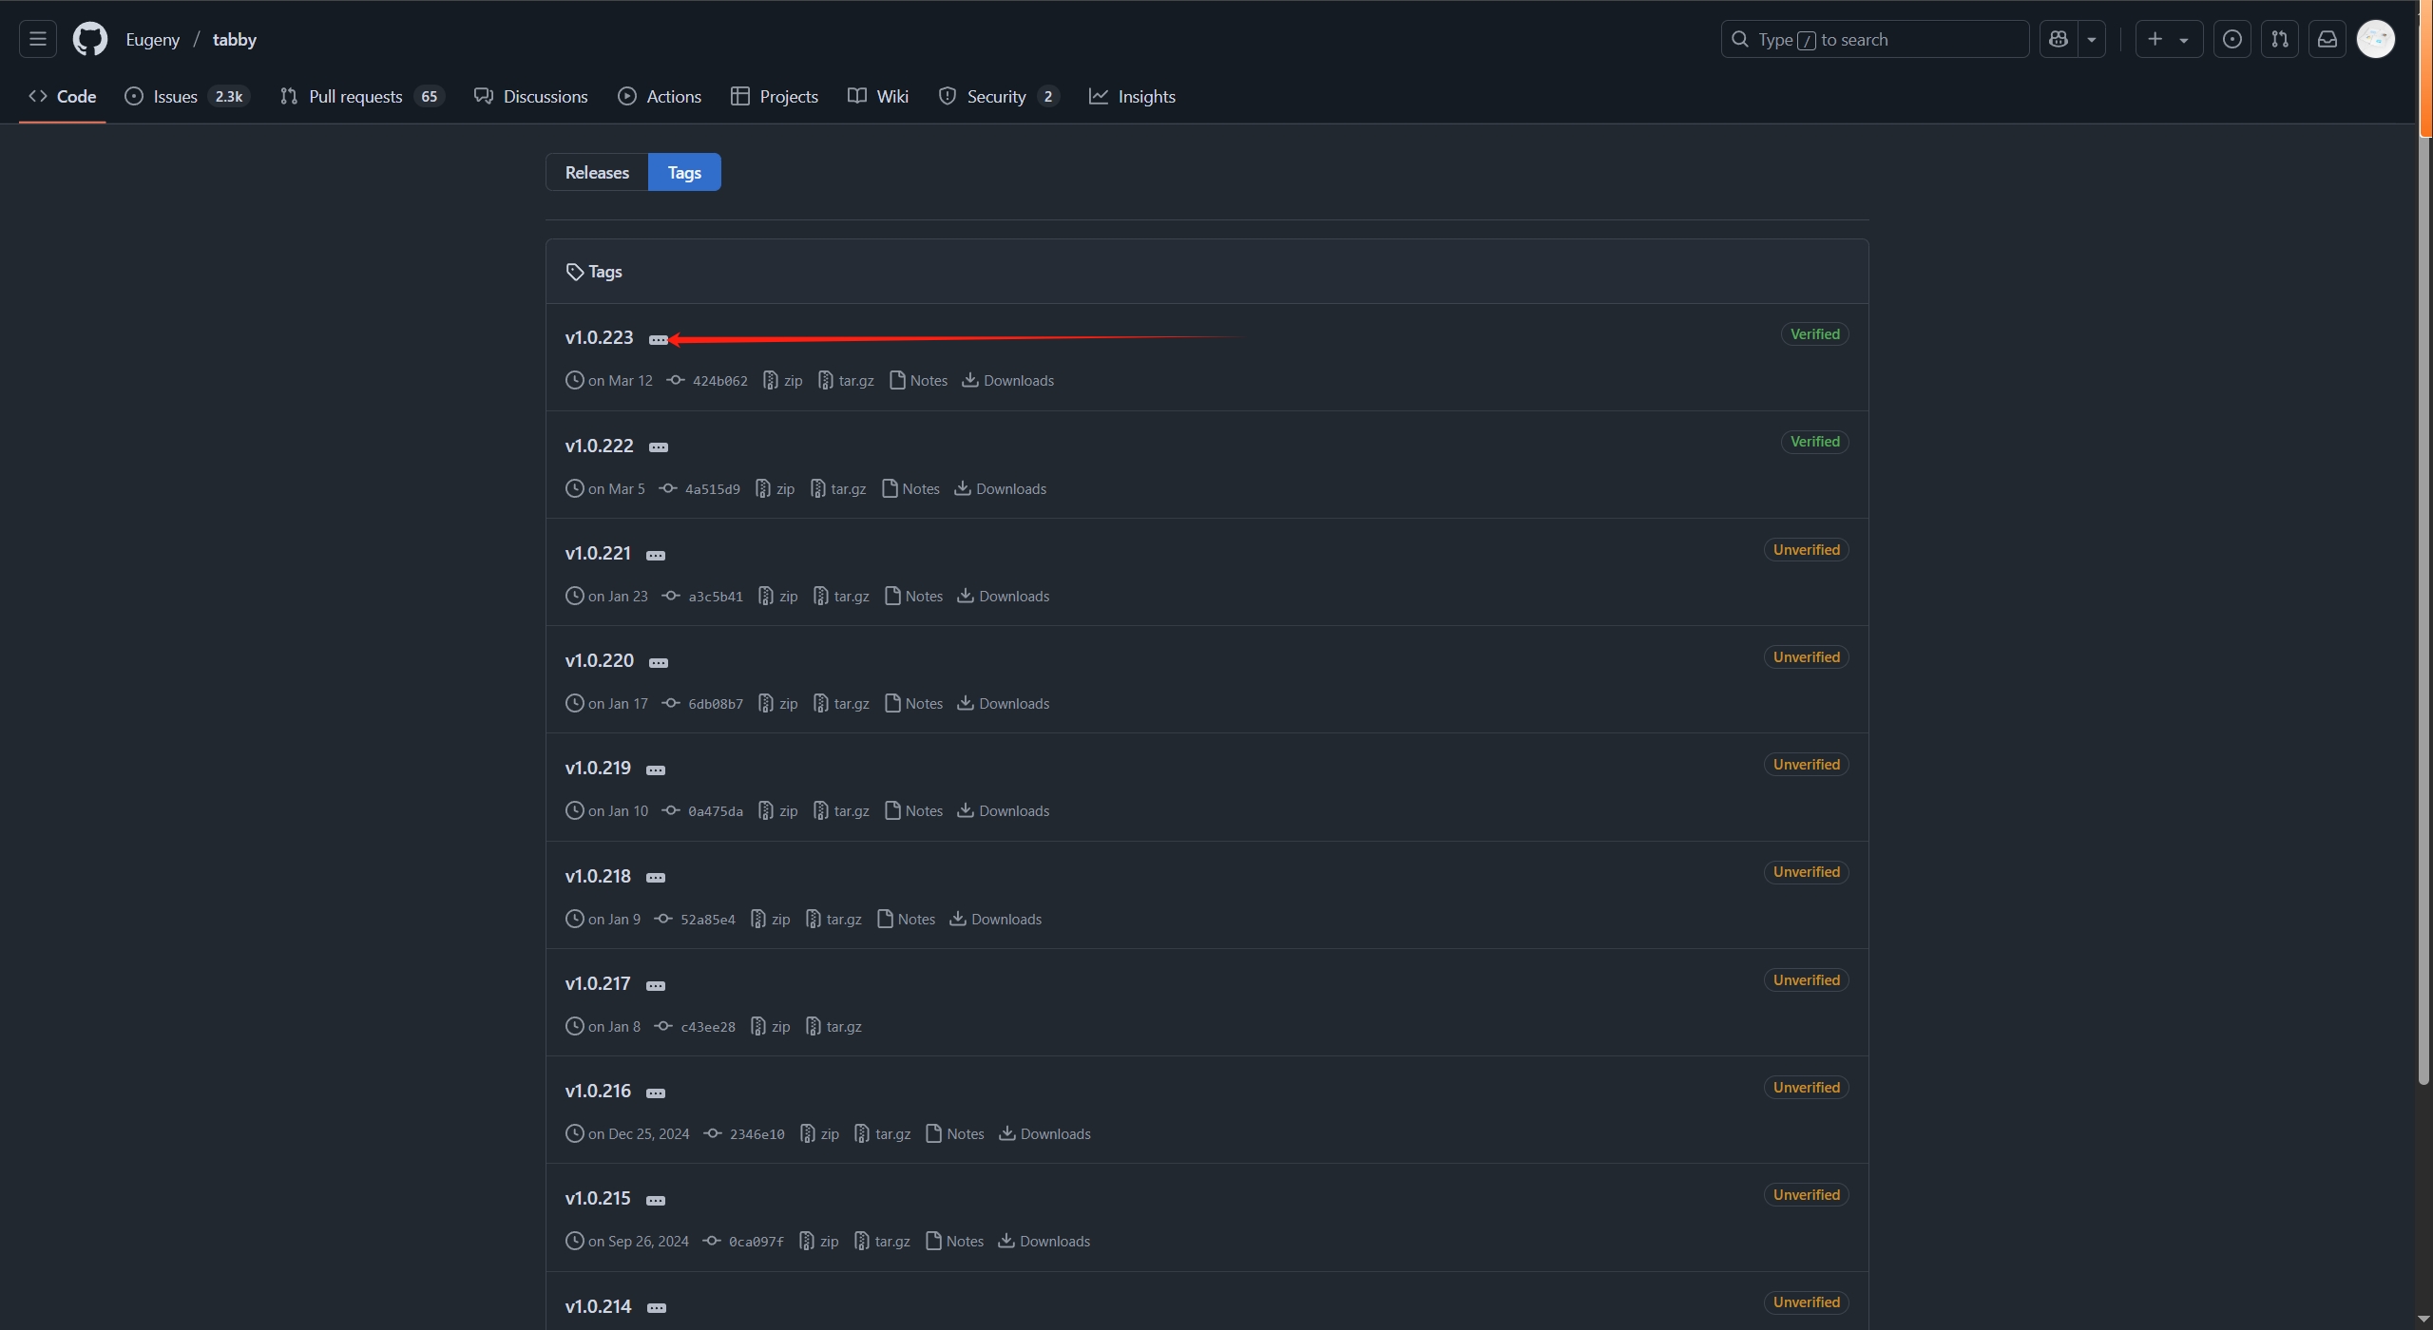
Task: Open the tabby repository link
Action: pyautogui.click(x=235, y=39)
